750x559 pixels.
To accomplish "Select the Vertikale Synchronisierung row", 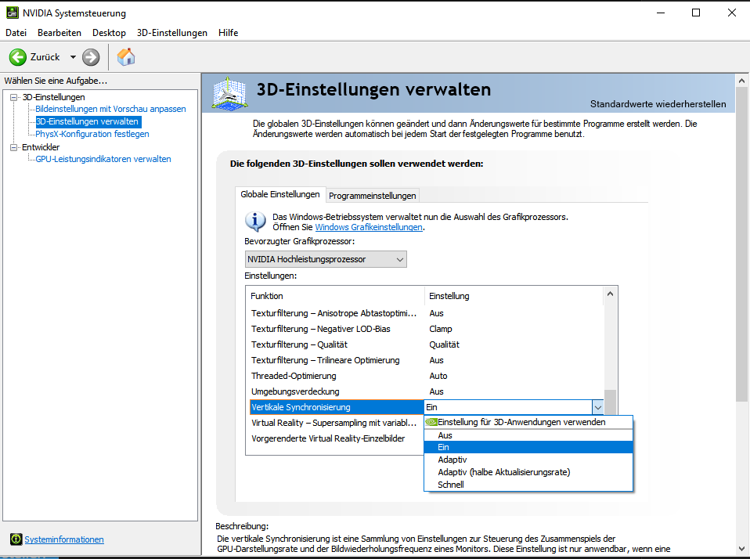I will pyautogui.click(x=337, y=407).
